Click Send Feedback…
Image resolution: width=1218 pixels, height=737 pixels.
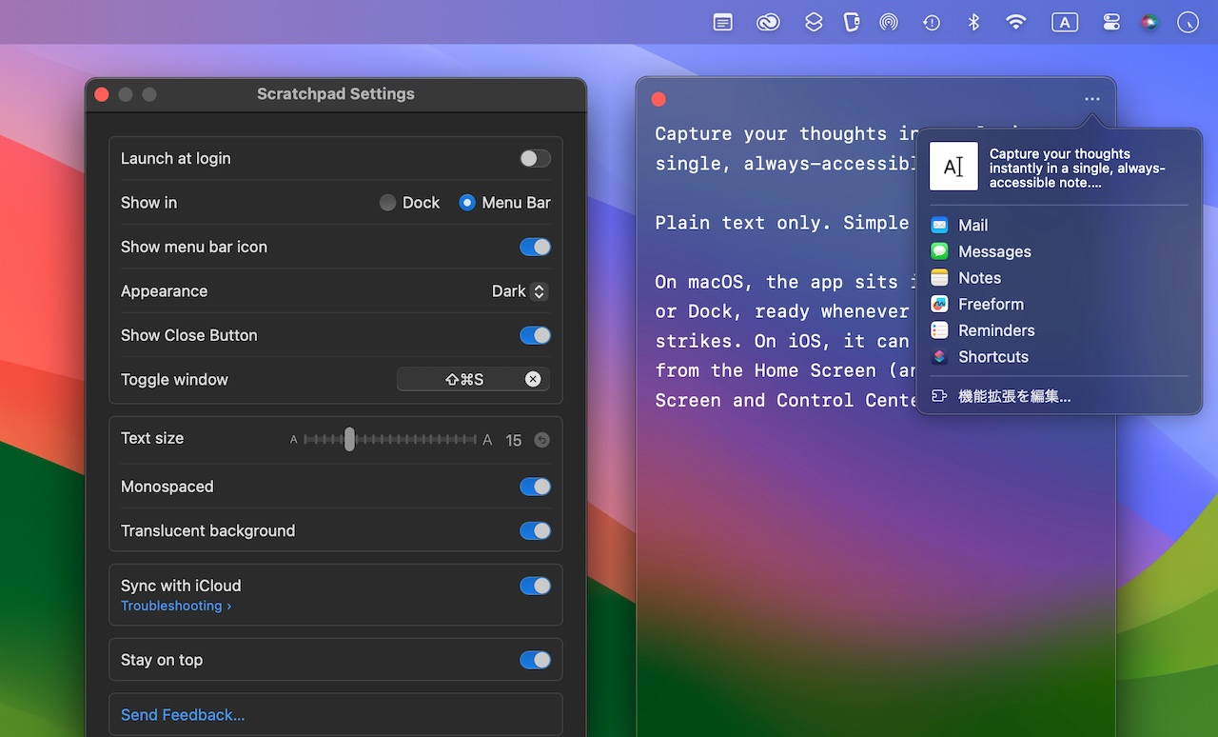(x=183, y=715)
